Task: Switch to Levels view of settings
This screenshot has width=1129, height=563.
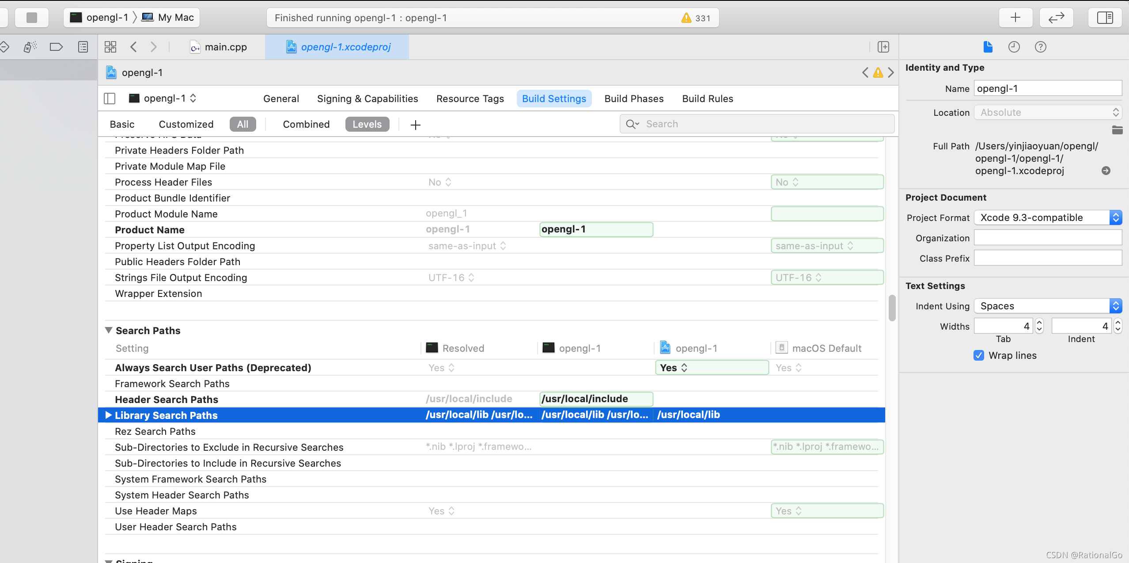Action: click(x=367, y=125)
